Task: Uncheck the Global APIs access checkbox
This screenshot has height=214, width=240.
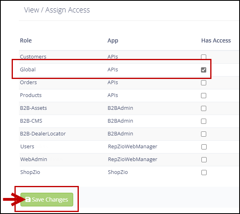Action: pos(203,70)
